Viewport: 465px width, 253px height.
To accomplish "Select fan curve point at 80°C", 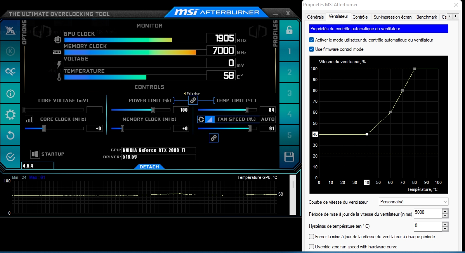I will click(x=415, y=69).
